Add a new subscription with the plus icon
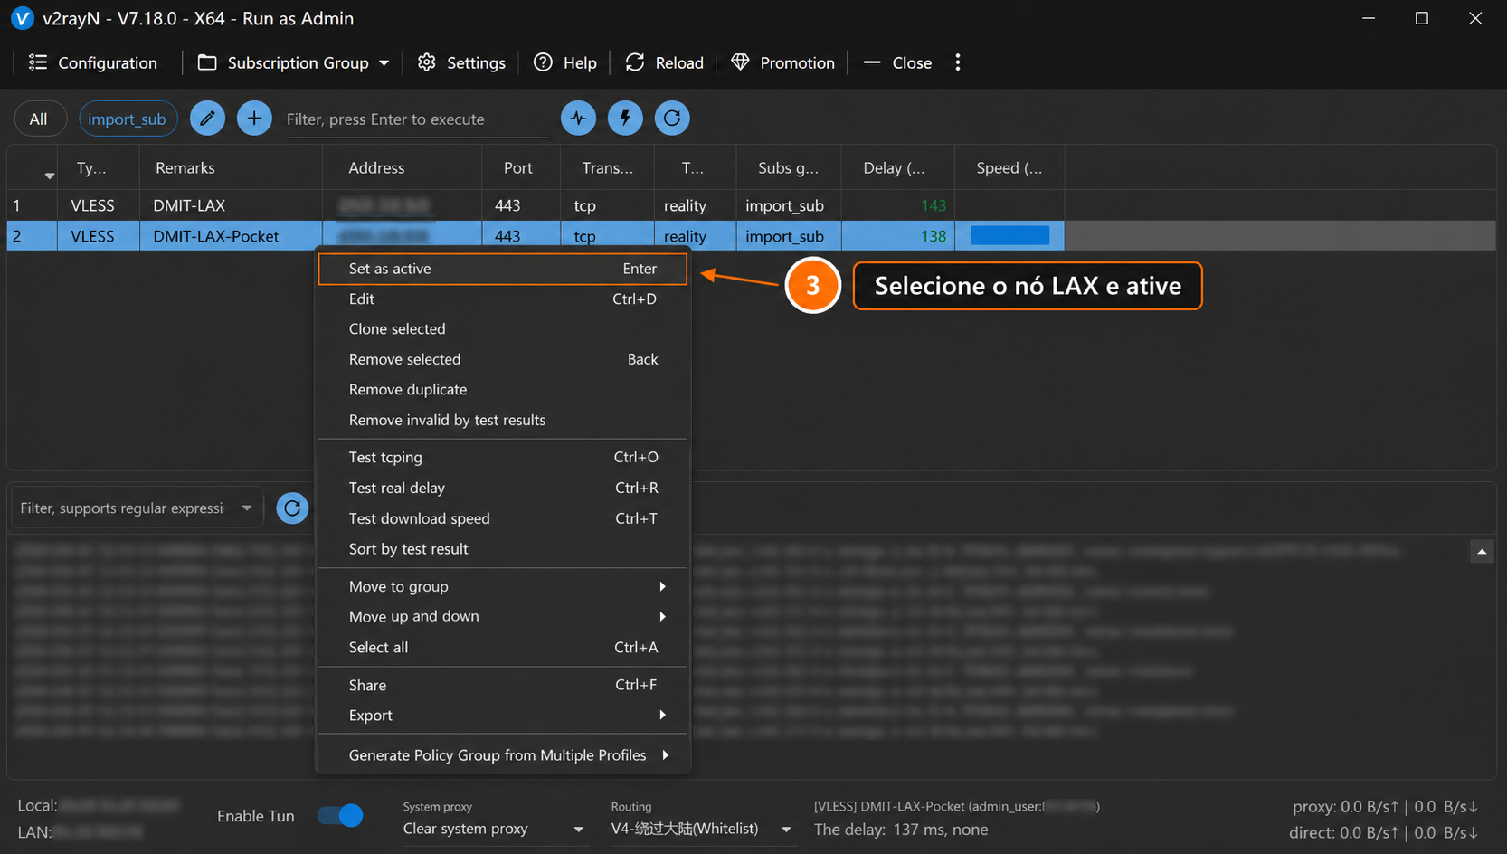 (254, 119)
